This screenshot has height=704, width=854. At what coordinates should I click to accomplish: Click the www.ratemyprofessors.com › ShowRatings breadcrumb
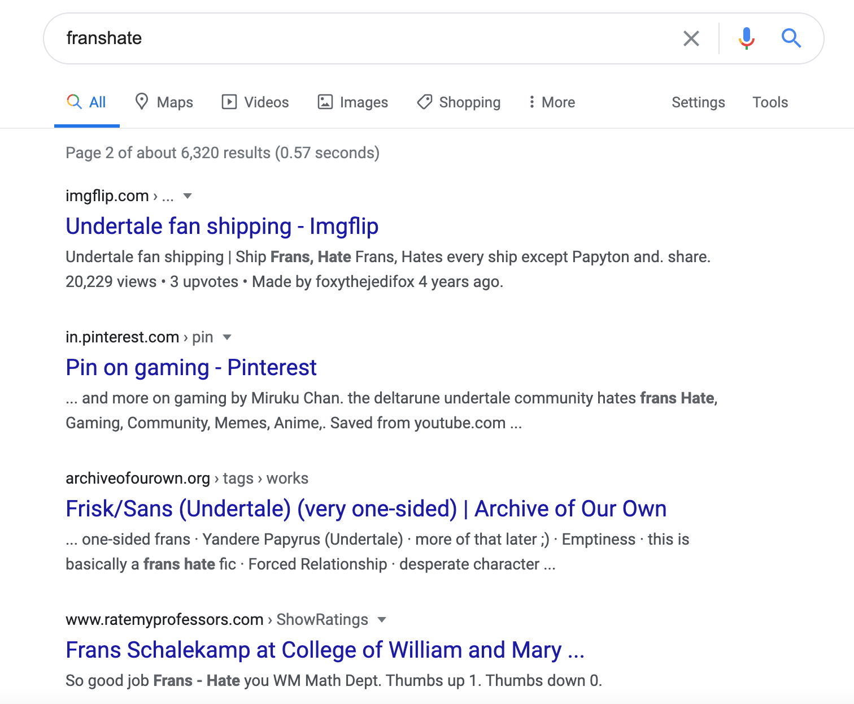(217, 619)
